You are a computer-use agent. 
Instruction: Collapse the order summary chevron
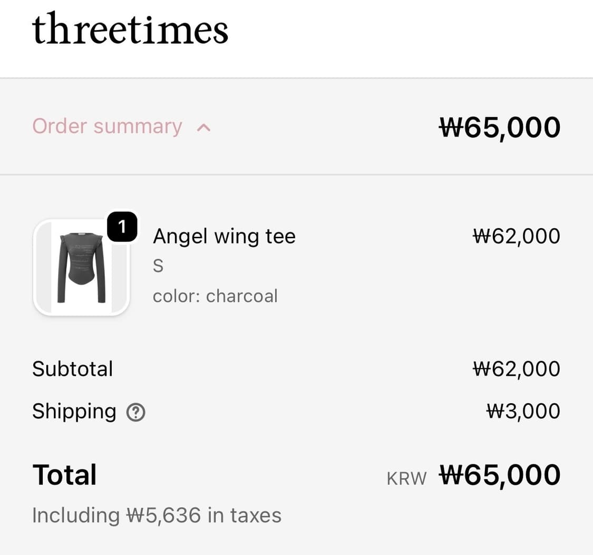click(x=203, y=128)
